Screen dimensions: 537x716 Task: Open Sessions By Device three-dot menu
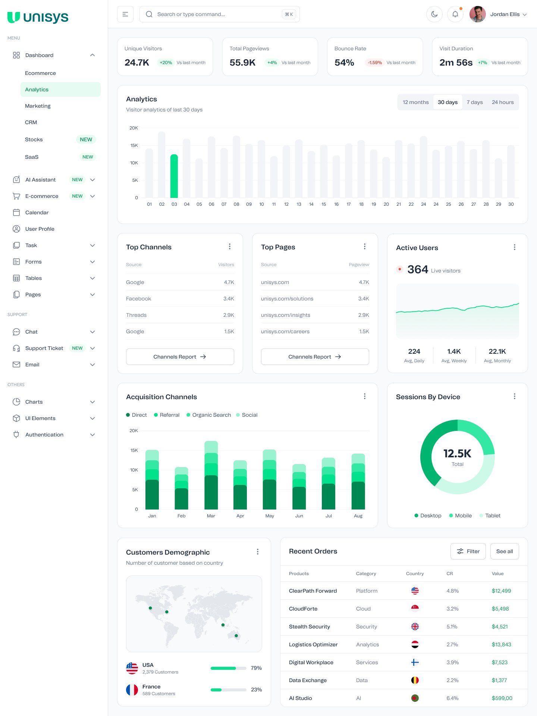(515, 396)
